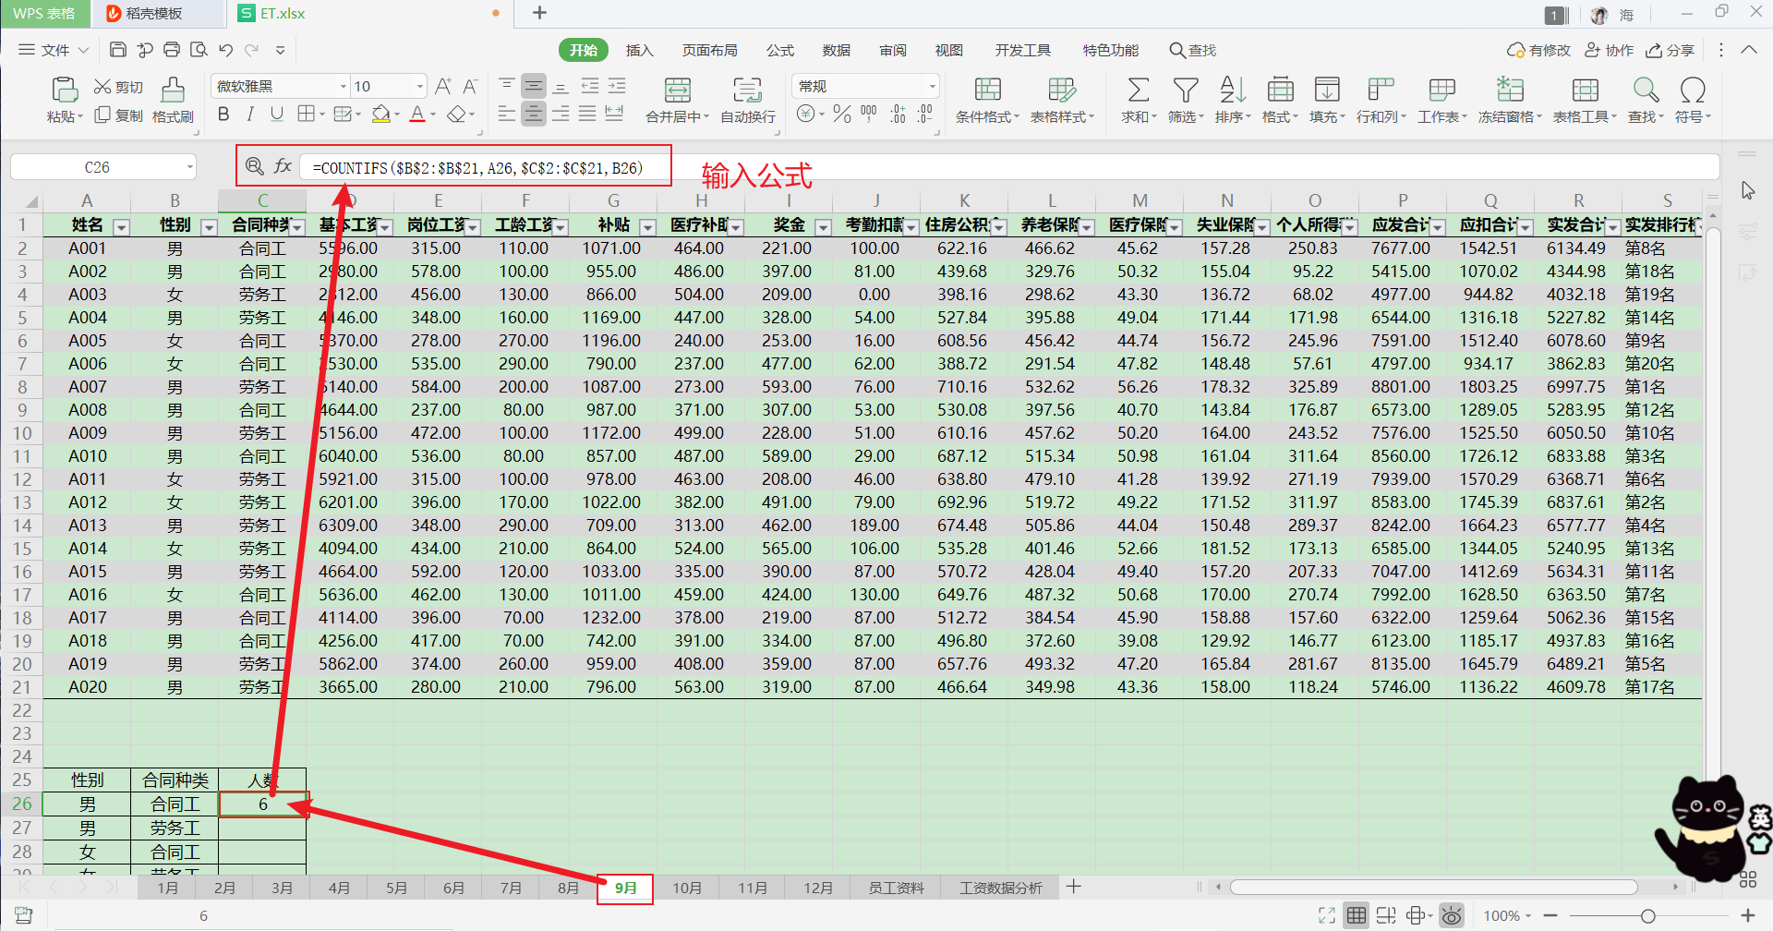Toggle Underline formatting
Screen dimensions: 1773x931
coord(277,114)
